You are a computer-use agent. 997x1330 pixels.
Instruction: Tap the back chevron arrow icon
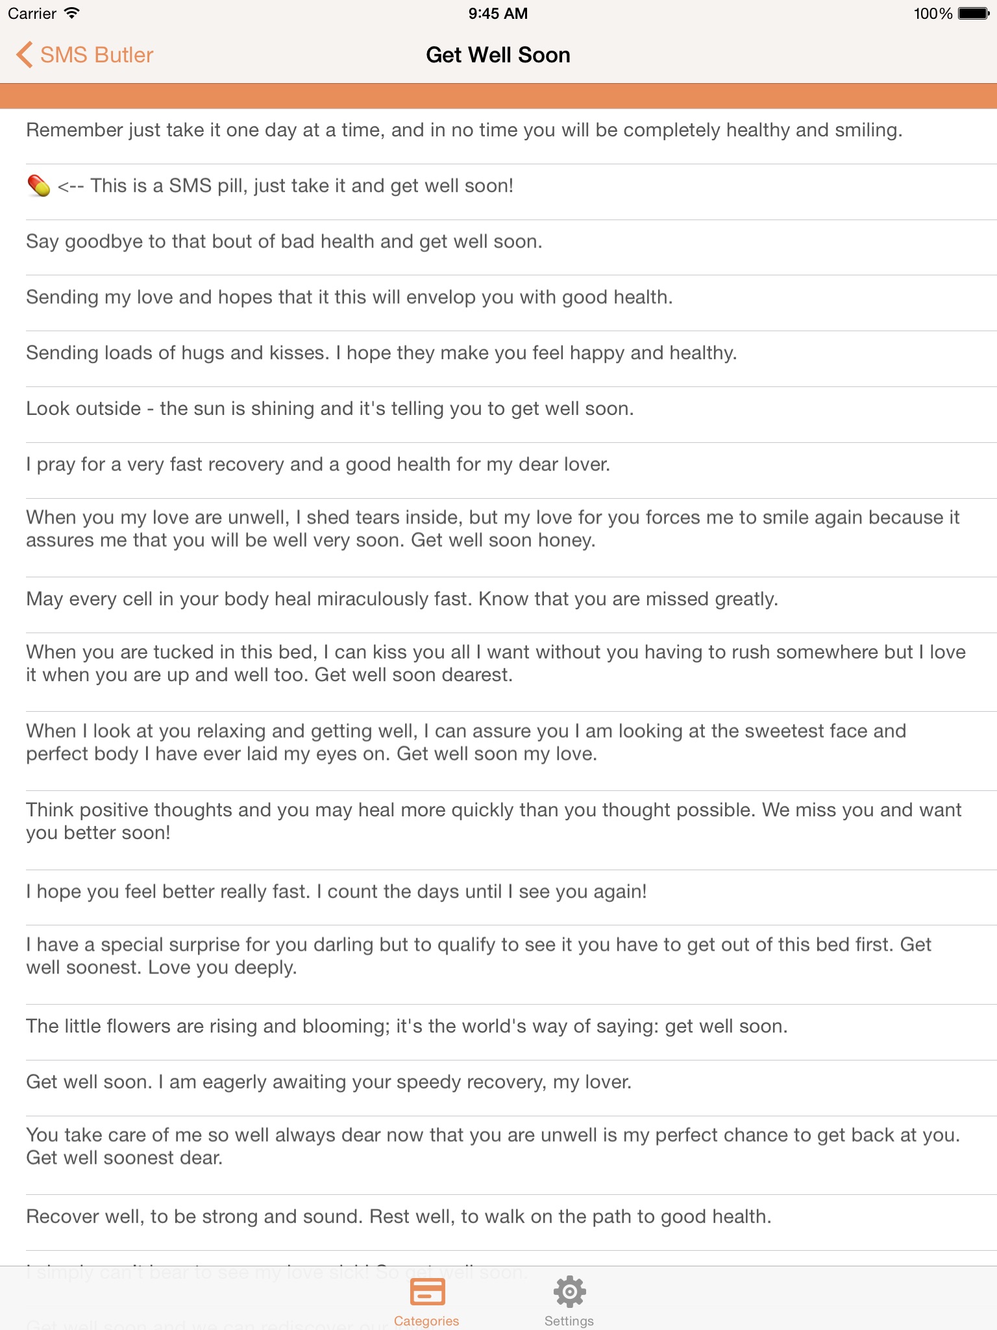[25, 55]
